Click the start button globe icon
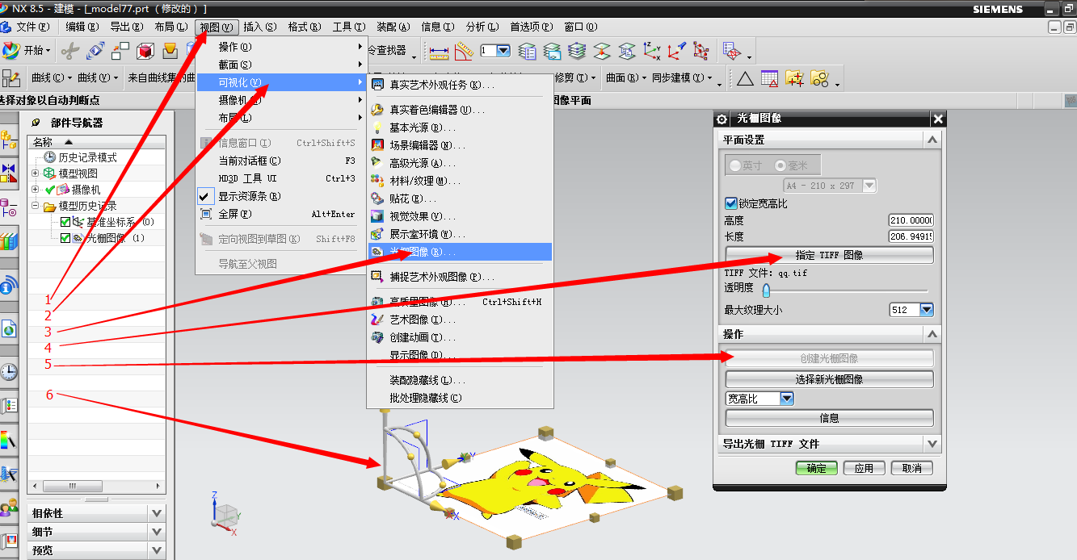 11,51
